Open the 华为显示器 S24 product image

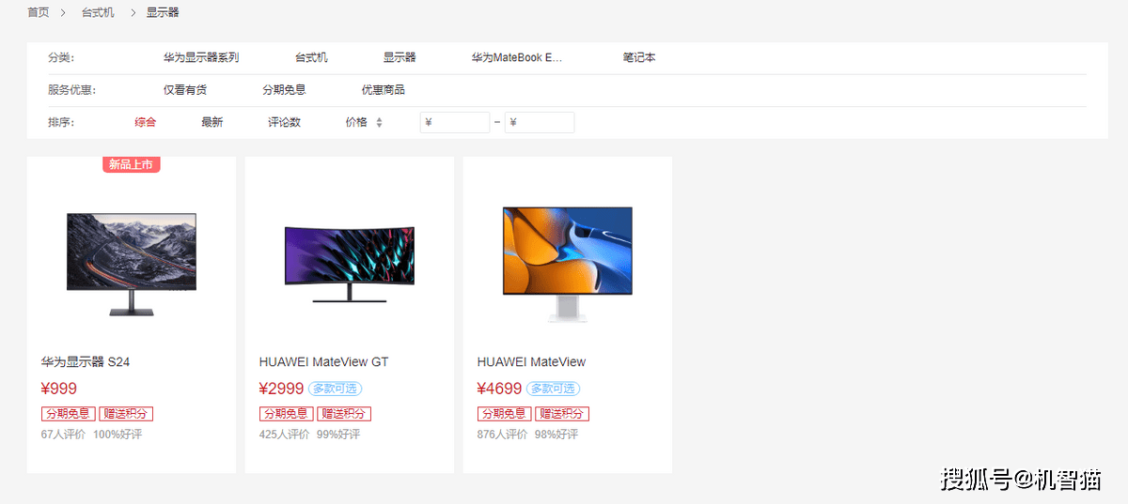coord(132,264)
